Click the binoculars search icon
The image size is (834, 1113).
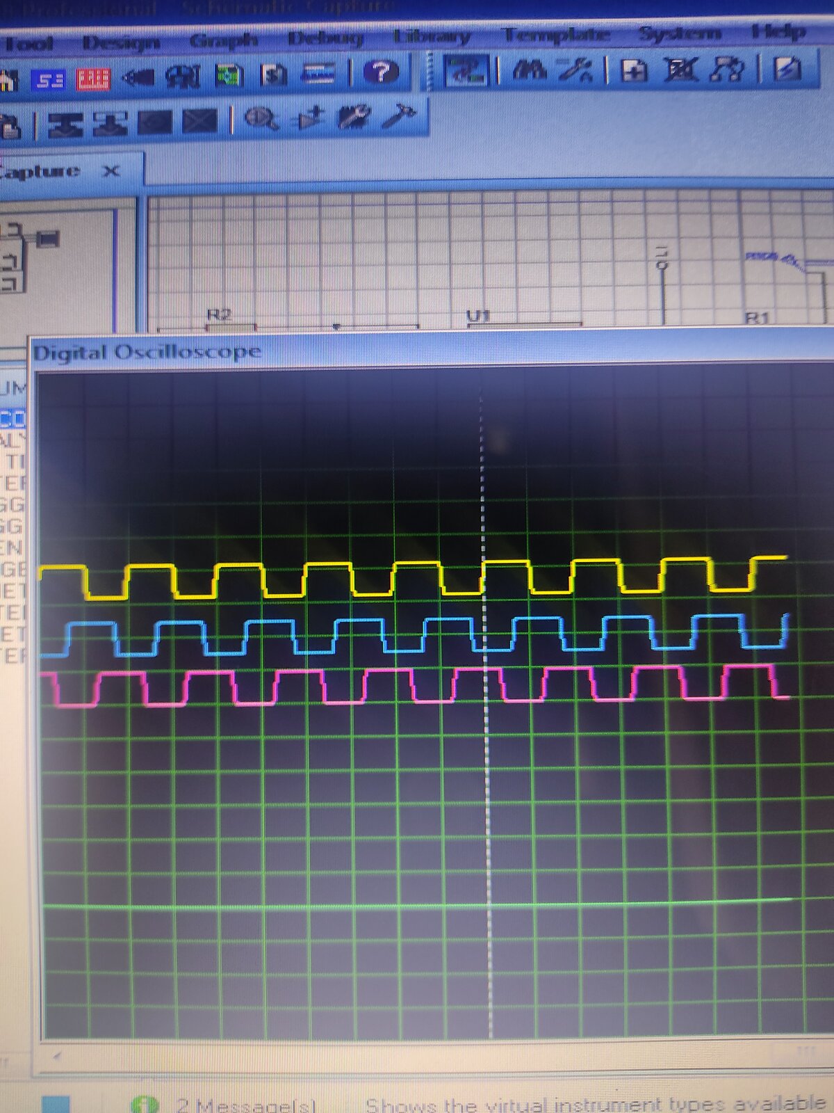pos(529,70)
